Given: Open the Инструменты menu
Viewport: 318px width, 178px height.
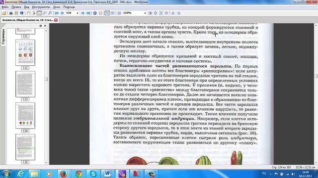Looking at the screenshot, I should [41, 7].
